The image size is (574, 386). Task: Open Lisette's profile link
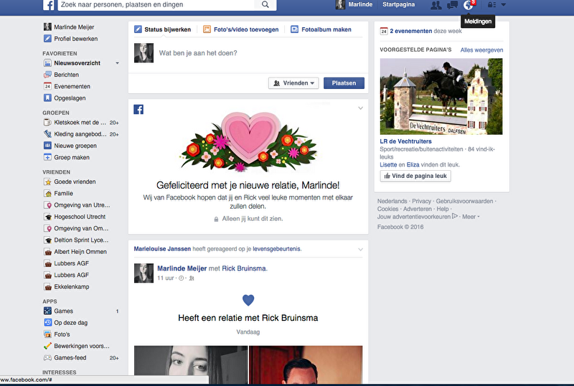point(388,165)
